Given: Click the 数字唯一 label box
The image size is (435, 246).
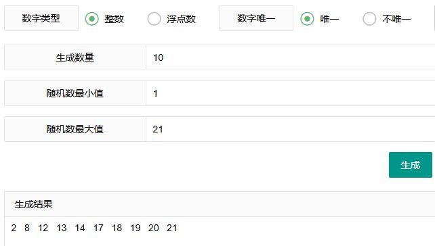Looking at the screenshot, I should click(256, 18).
